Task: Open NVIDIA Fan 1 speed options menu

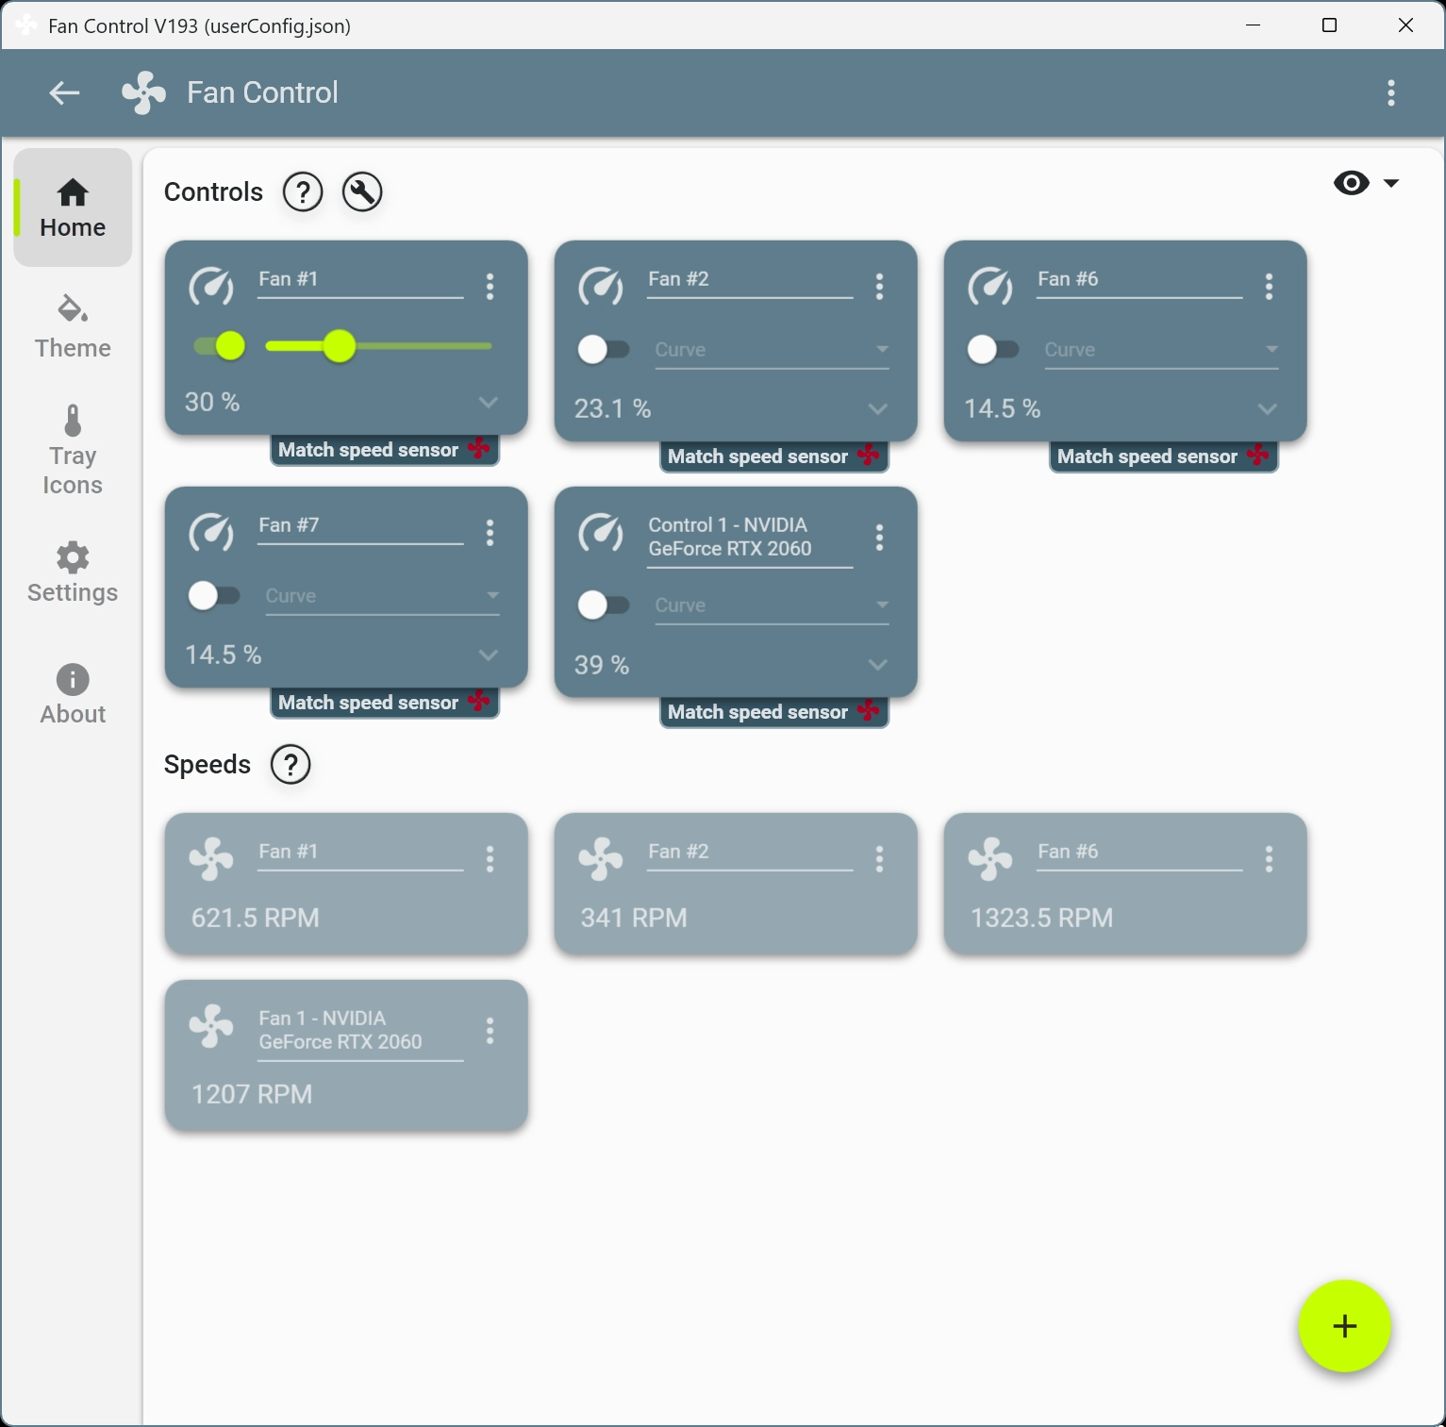Action: point(490,1031)
